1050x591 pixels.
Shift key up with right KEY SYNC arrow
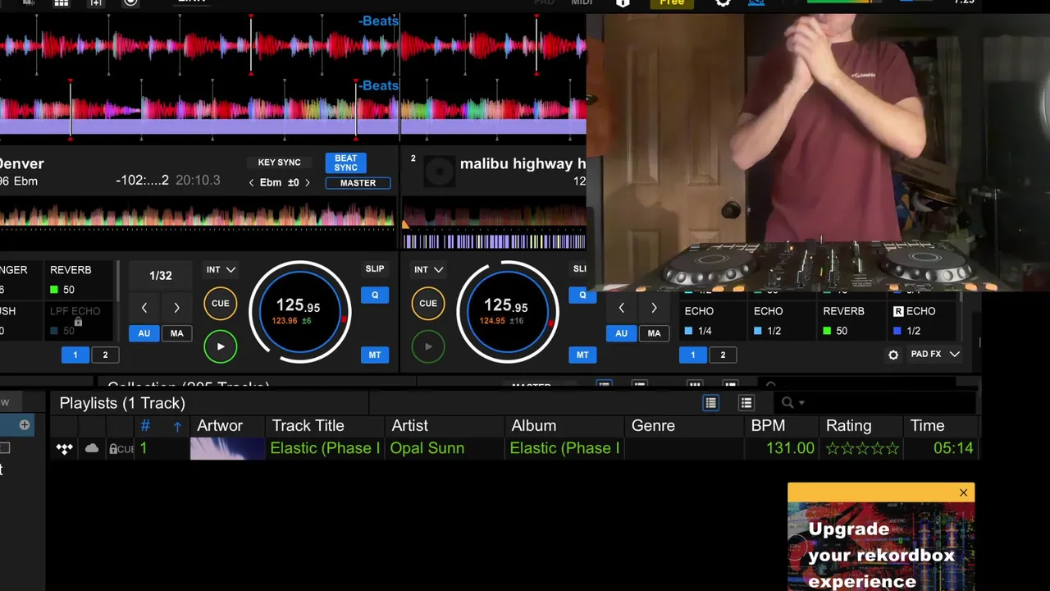point(308,183)
